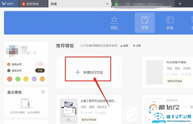Mark recommended templates as 没用

pos(137,46)
